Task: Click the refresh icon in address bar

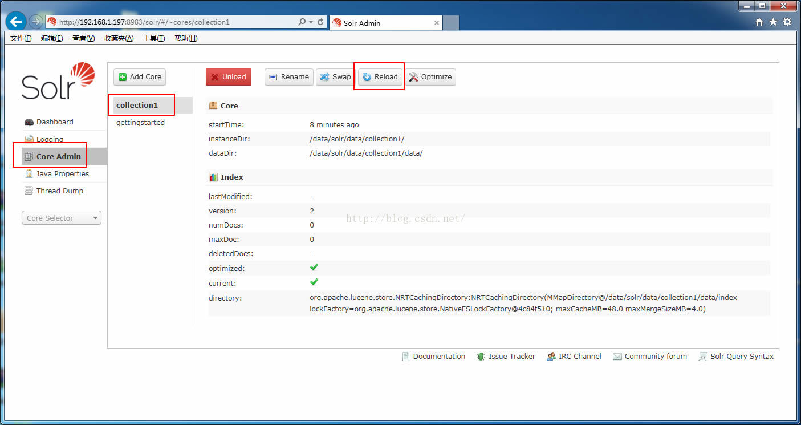Action: tap(320, 22)
